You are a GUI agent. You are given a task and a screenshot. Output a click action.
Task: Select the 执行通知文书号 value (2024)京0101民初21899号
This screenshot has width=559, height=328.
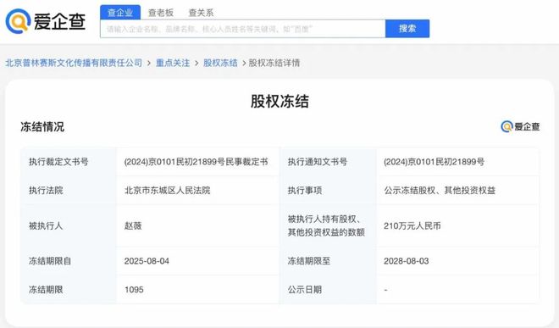[434, 162]
